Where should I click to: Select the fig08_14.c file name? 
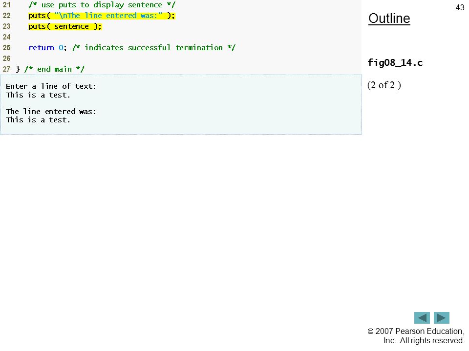[x=395, y=63]
